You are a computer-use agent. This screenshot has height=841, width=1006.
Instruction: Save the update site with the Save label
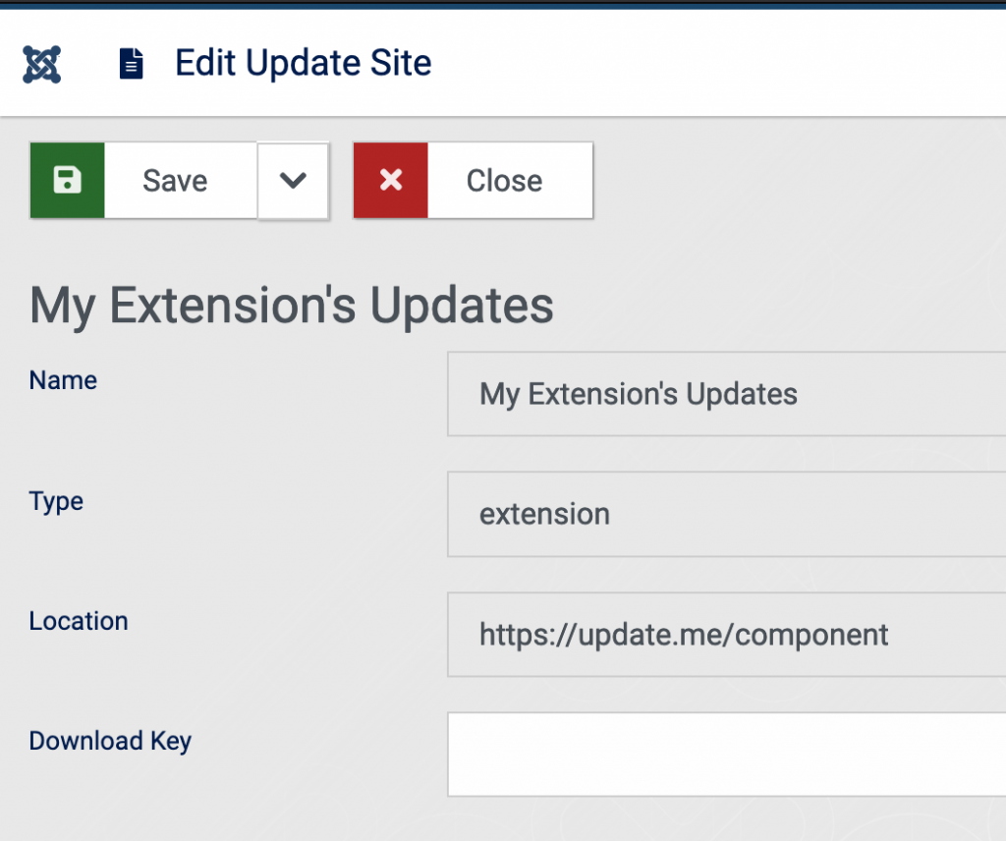coord(175,181)
